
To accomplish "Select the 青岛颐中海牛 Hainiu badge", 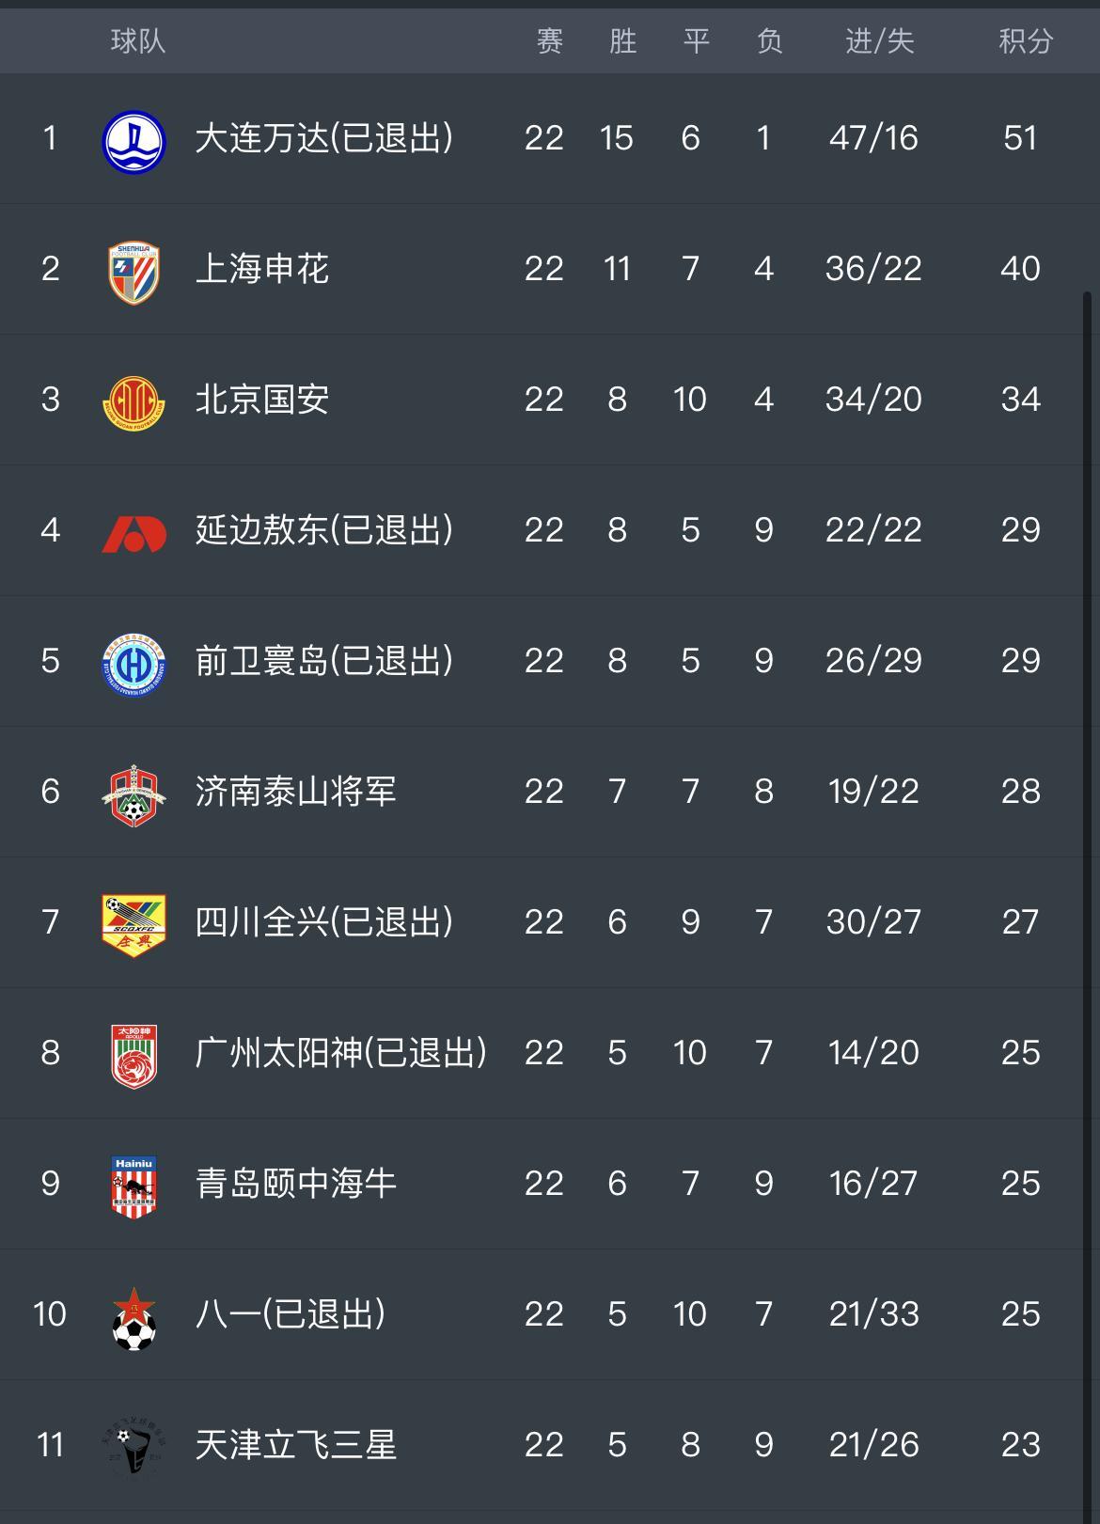I will pos(134,1186).
